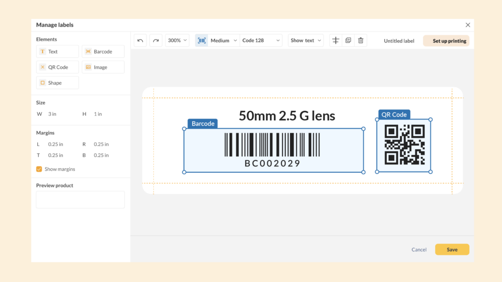
Task: Rename the Untitled label field
Action: 399,41
